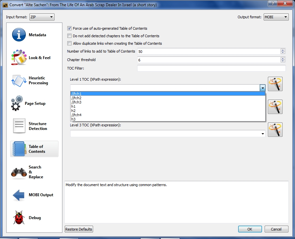
Task: Click the calibre icon in the title bar
Action: [x=5, y=5]
